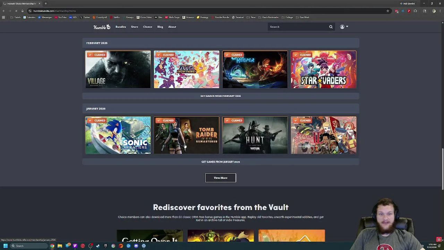444x250 pixels.
Task: Open the Hunt Showdown game tile
Action: [255, 135]
